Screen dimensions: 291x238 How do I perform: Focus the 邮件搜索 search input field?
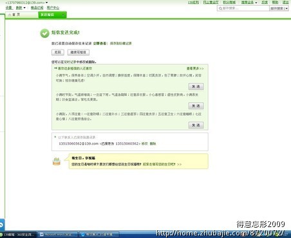point(245,8)
